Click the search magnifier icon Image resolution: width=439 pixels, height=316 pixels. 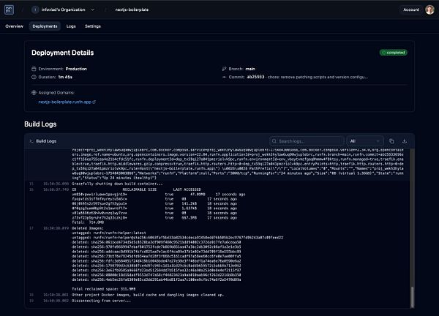coord(274,141)
